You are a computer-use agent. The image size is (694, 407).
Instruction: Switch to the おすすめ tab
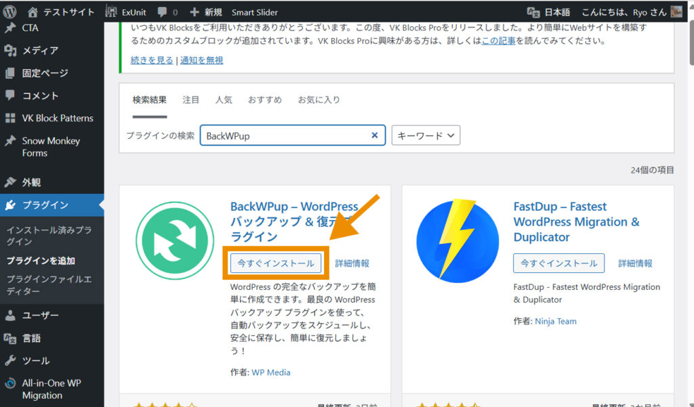[264, 100]
